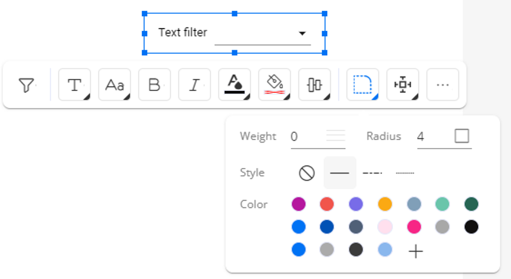Open the text color tool
This screenshot has width=511, height=279.
[235, 85]
